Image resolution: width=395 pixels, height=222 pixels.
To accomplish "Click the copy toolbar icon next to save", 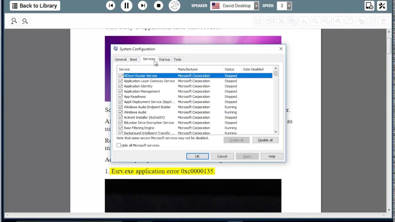I will click(x=270, y=21).
